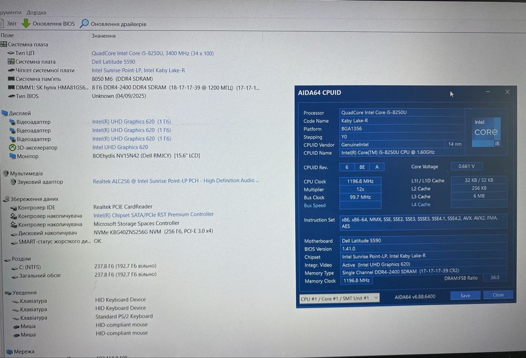Click the Системна плата group icon

pos(4,44)
